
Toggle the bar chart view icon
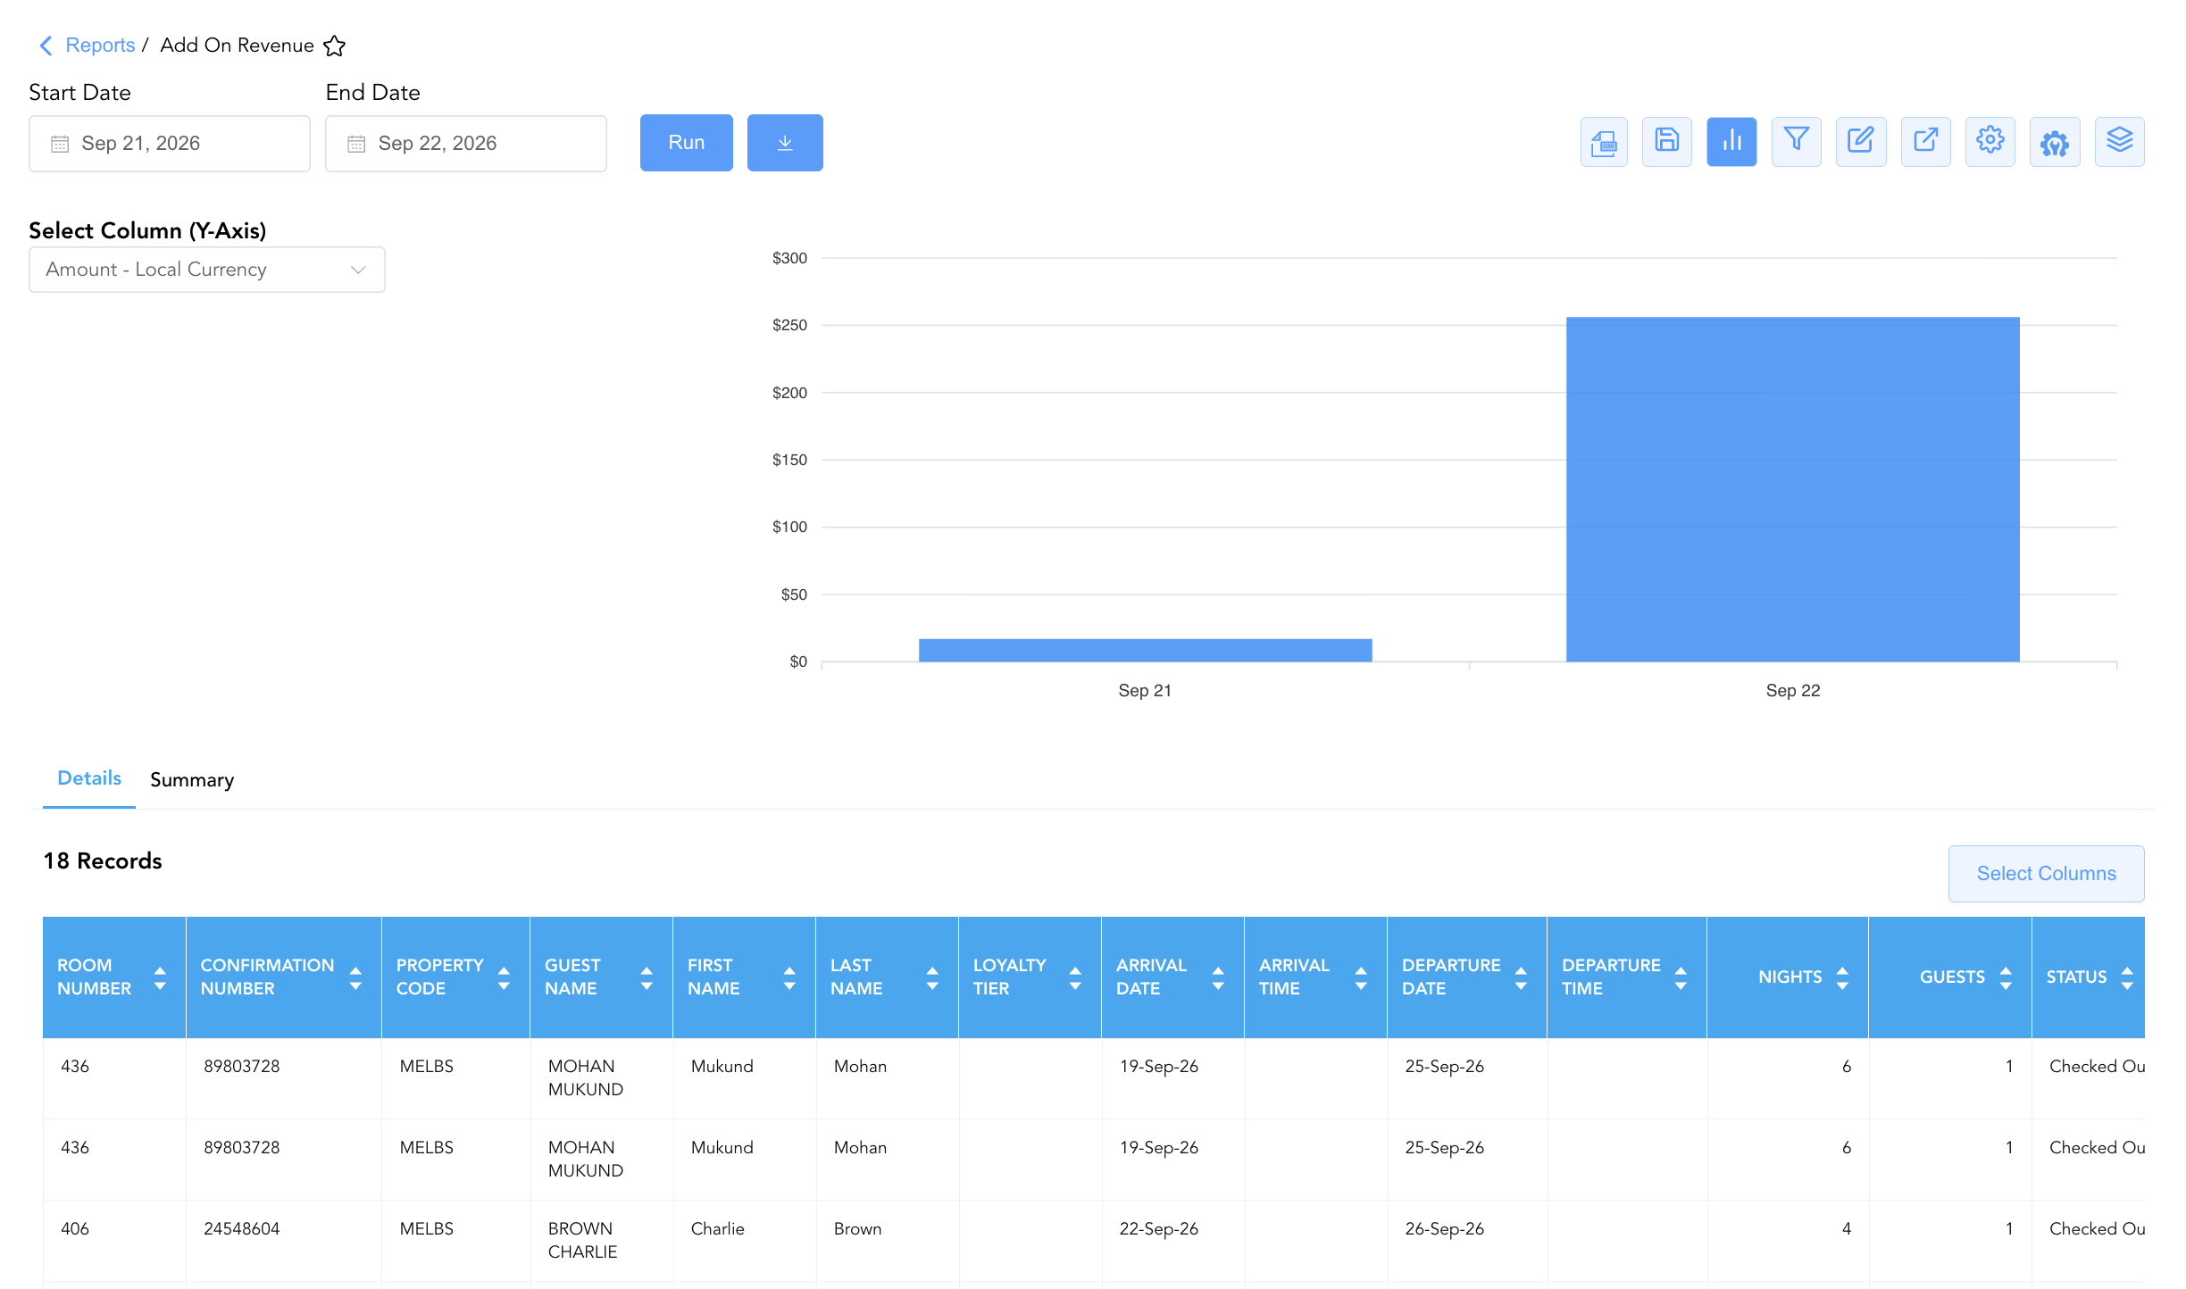point(1731,142)
